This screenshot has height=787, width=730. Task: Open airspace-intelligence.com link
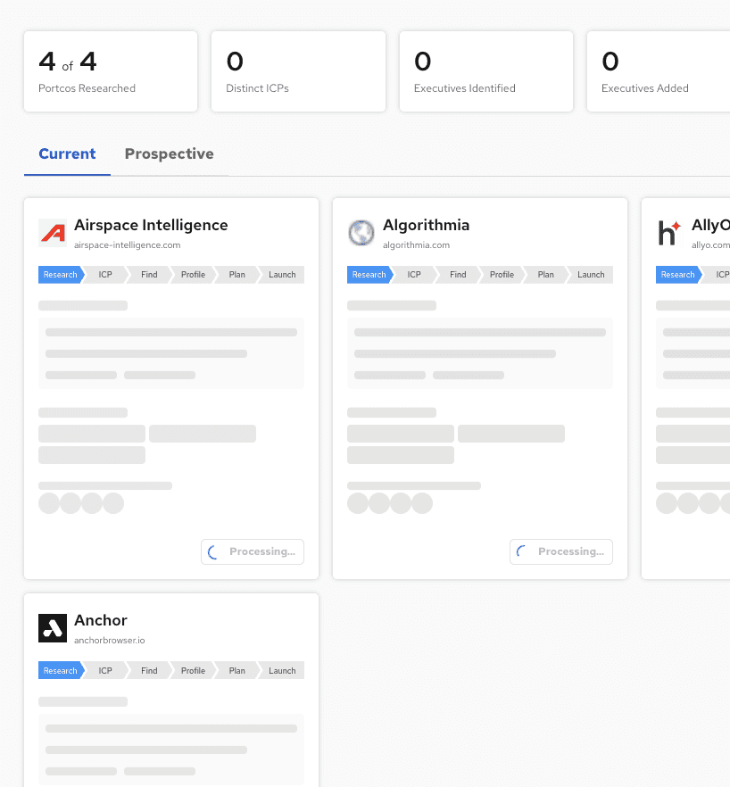pos(127,244)
